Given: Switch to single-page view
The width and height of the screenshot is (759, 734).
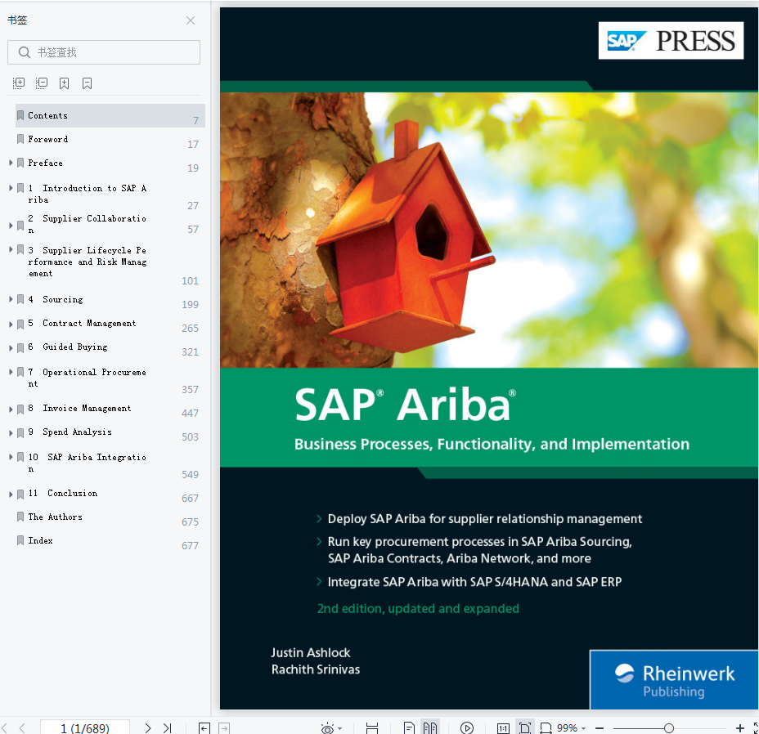Looking at the screenshot, I should [x=409, y=727].
